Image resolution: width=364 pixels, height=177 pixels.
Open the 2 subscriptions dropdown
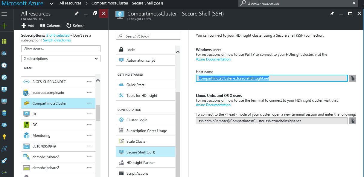click(x=61, y=59)
